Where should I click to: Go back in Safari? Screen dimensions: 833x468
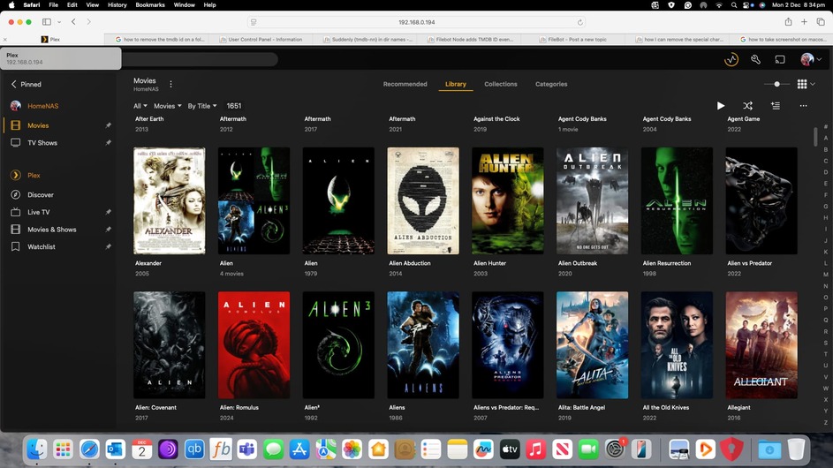point(73,22)
